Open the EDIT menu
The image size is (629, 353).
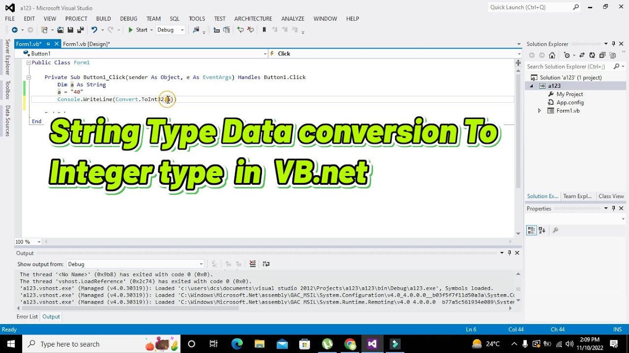(29, 19)
